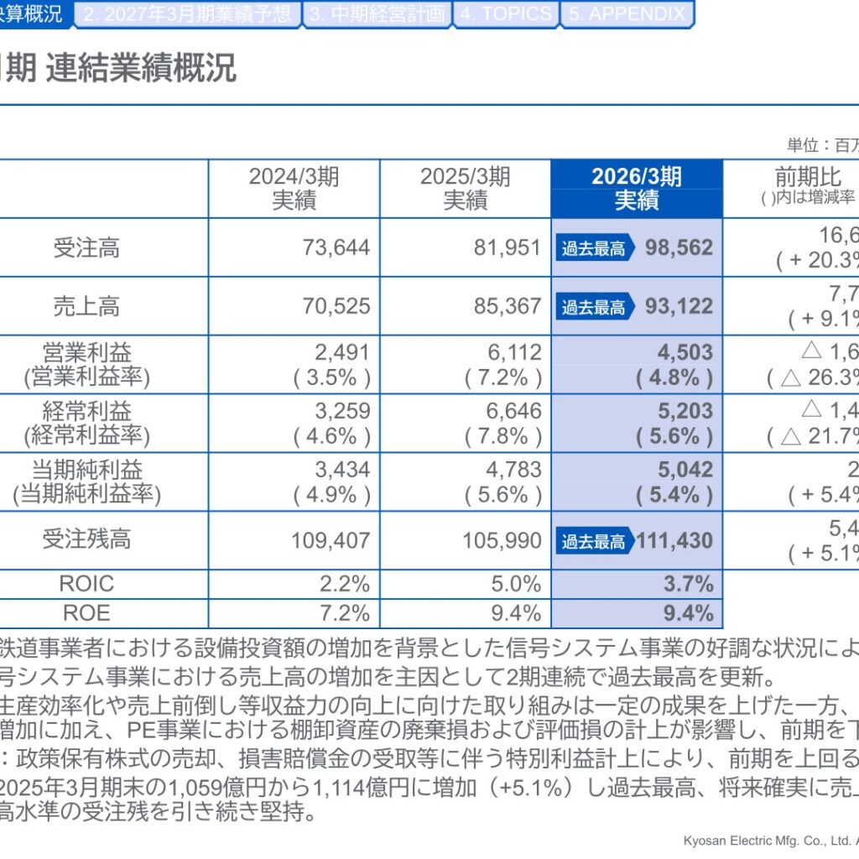Click the note about 政策保有株式の売却
Viewport: 859px width, 859px height.
[429, 758]
